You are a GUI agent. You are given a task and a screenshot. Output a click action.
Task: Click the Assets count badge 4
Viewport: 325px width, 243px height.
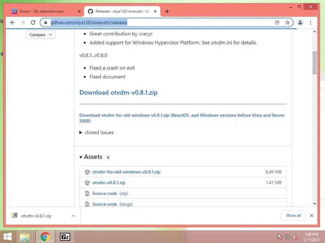pos(108,157)
